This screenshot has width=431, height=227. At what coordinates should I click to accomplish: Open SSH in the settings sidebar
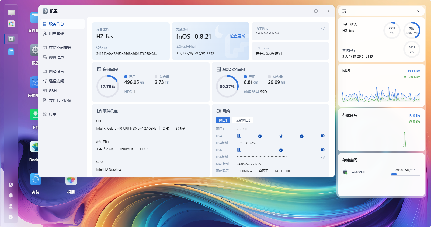(x=62, y=91)
